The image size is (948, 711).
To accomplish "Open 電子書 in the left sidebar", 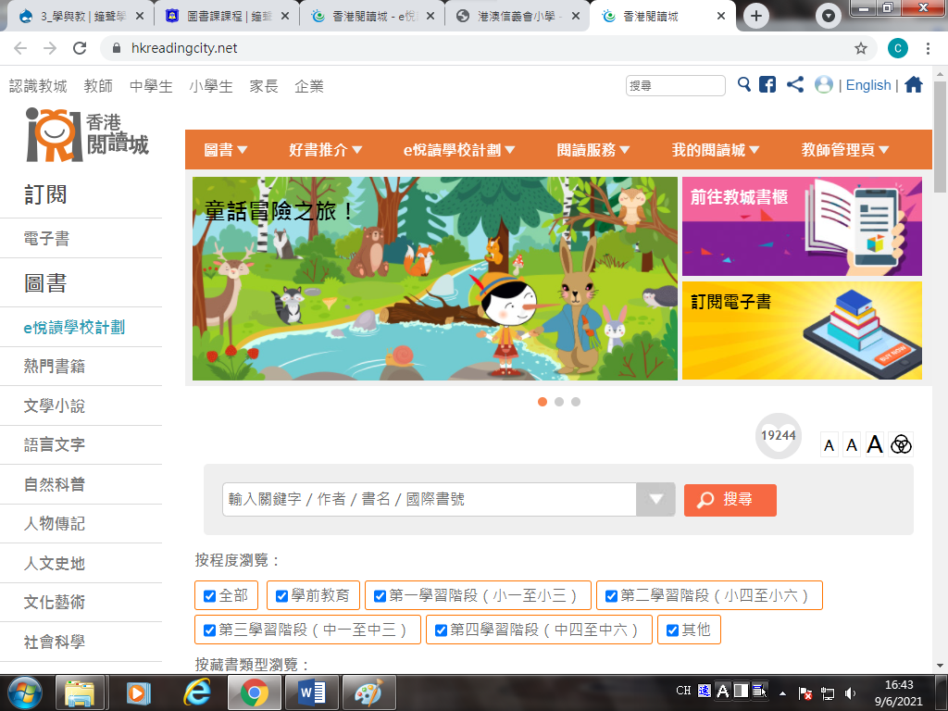I will click(46, 239).
